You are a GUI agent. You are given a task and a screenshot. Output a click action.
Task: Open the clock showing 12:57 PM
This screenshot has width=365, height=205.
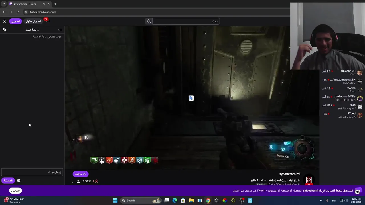coord(356,200)
